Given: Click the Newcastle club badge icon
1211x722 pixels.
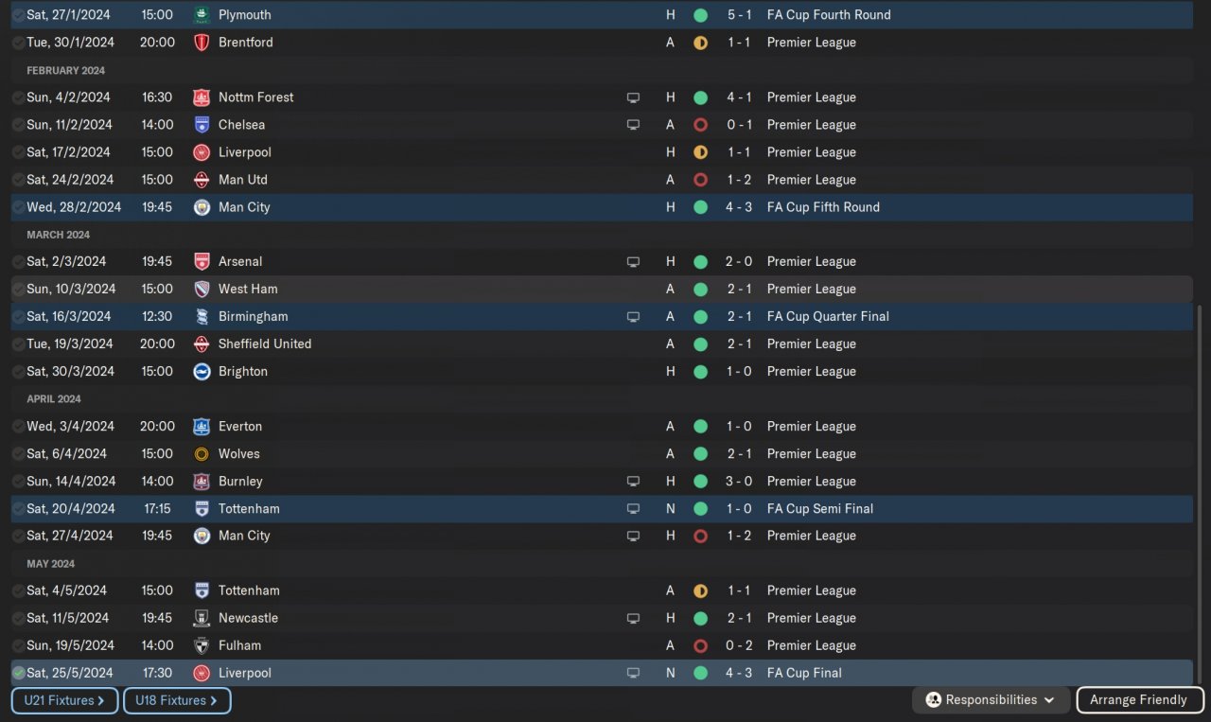Looking at the screenshot, I should [202, 618].
